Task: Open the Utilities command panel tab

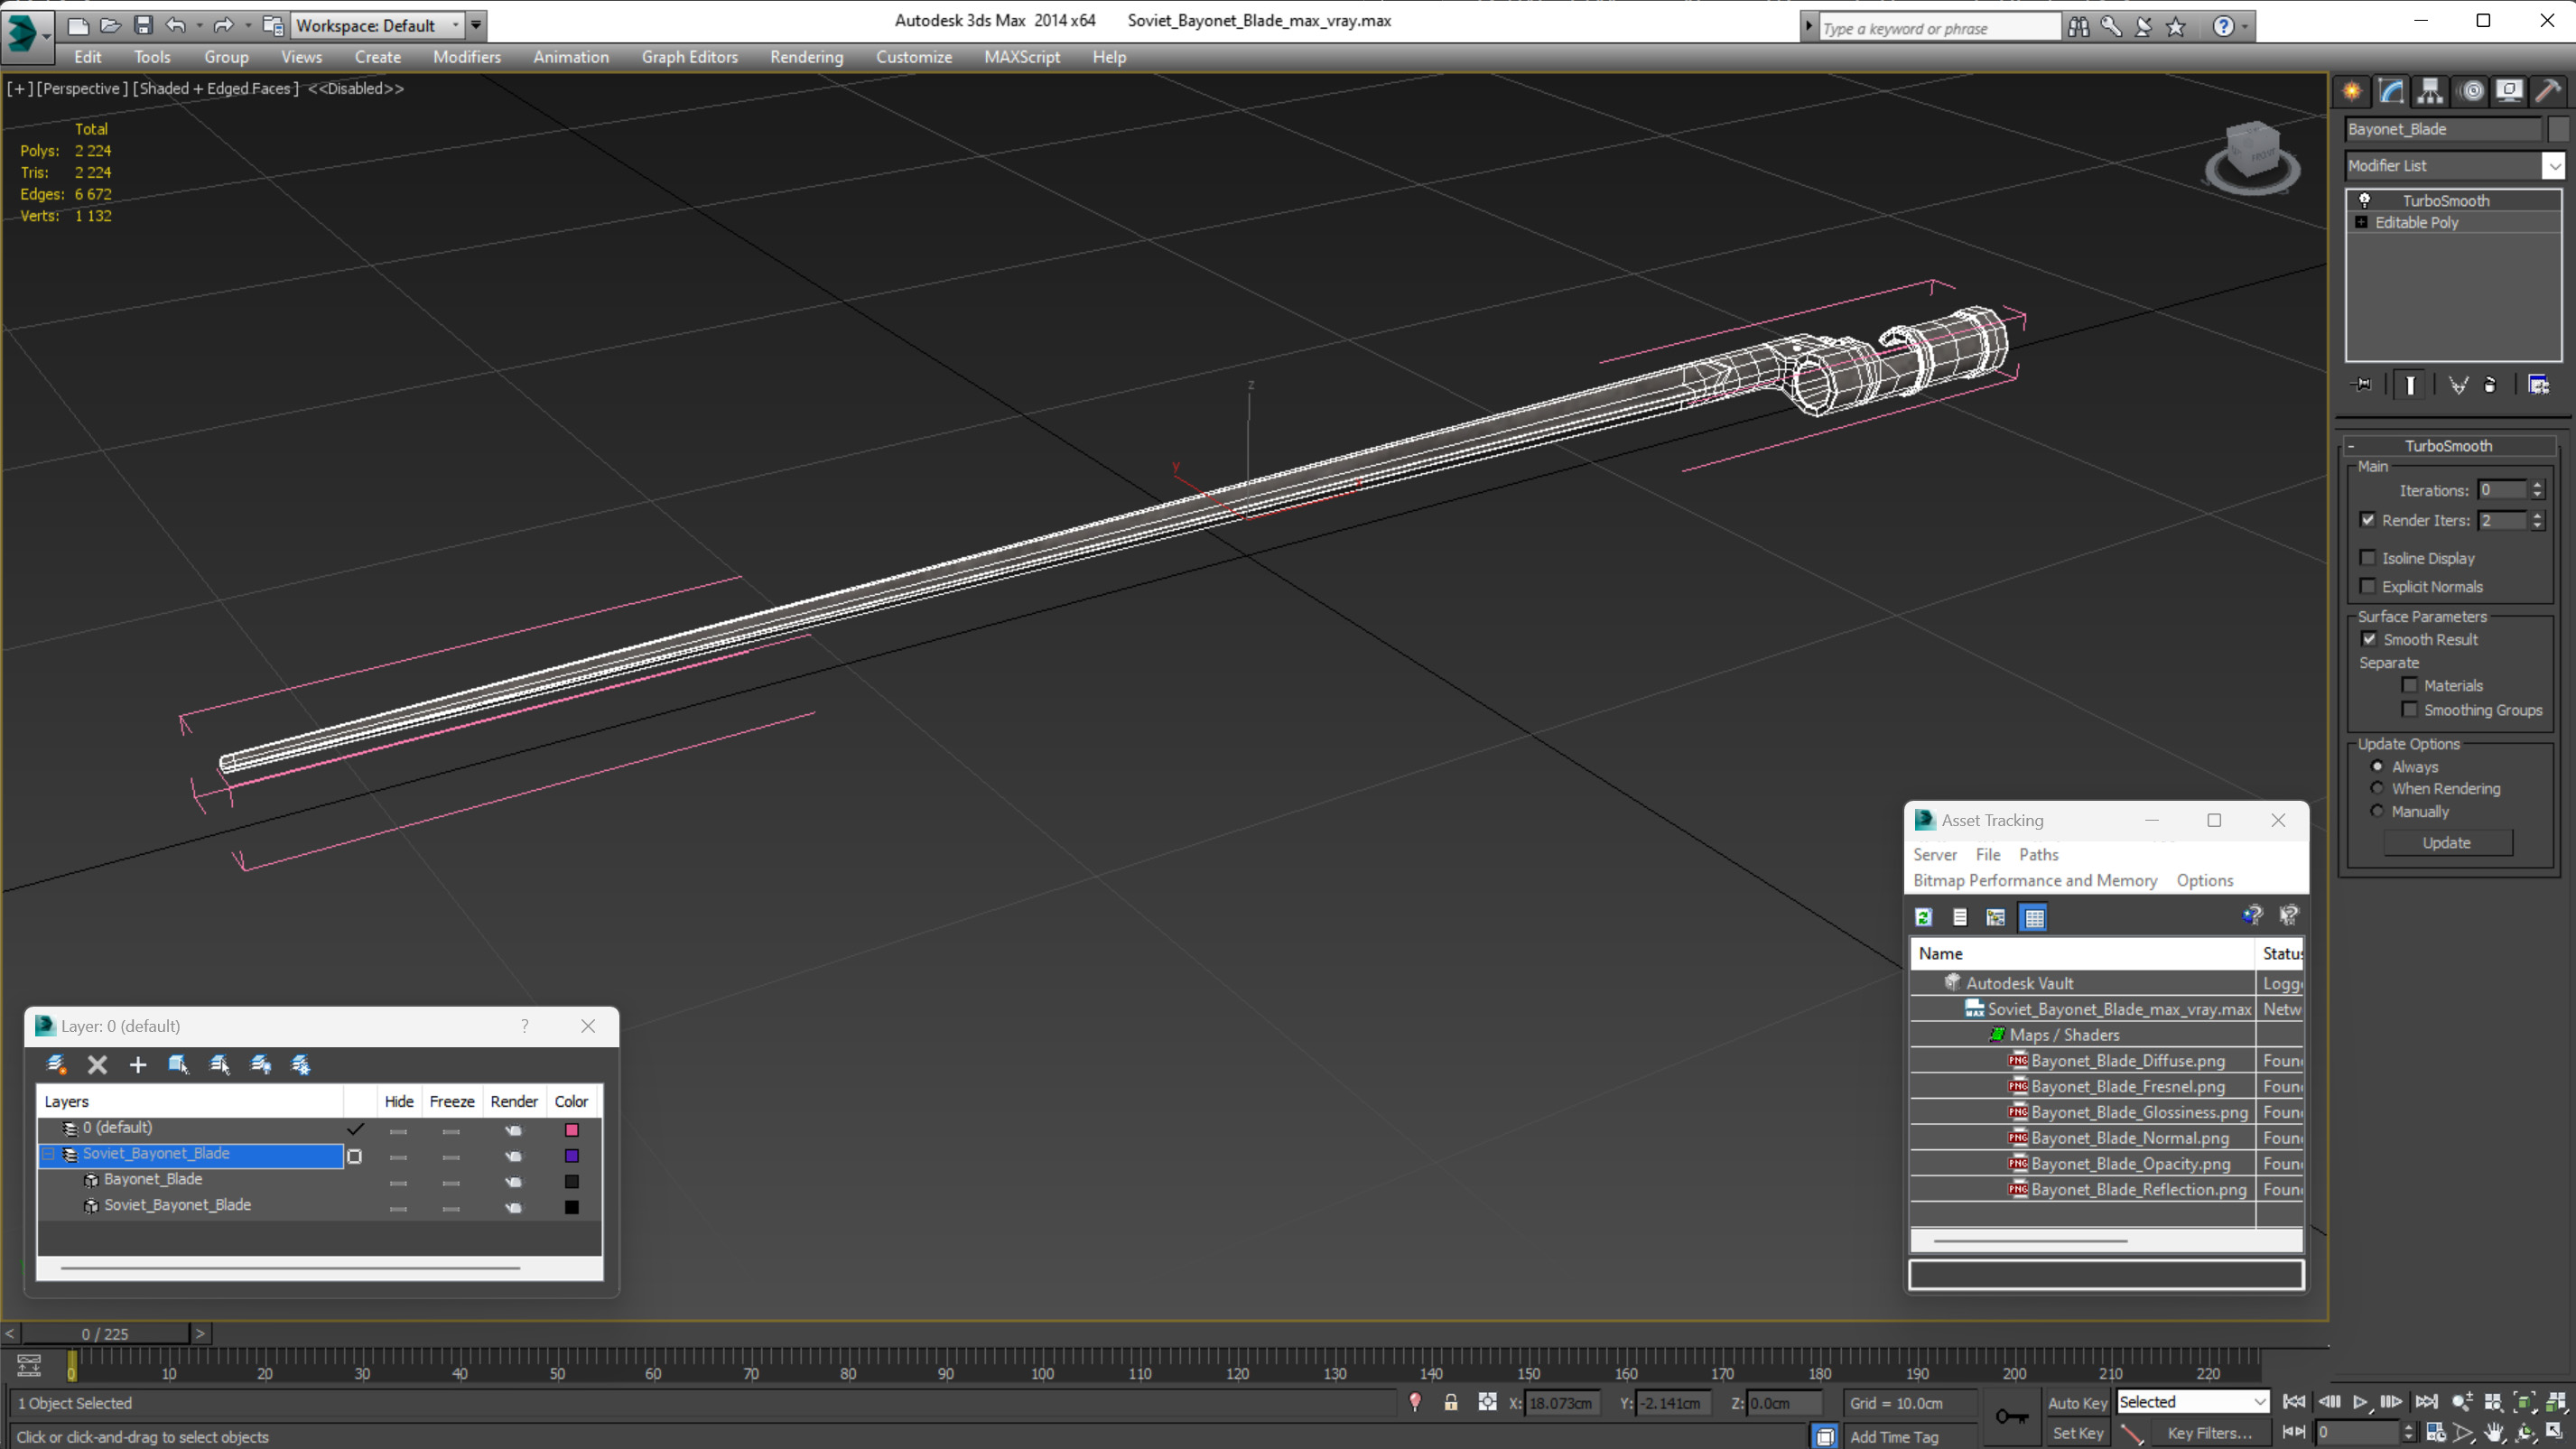Action: coord(2549,92)
